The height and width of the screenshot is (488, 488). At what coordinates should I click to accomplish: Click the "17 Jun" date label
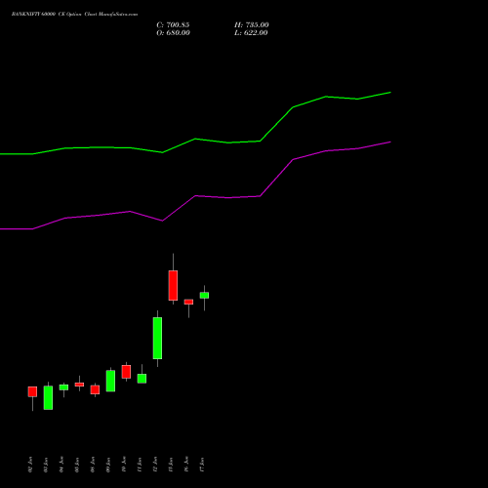coord(202,465)
